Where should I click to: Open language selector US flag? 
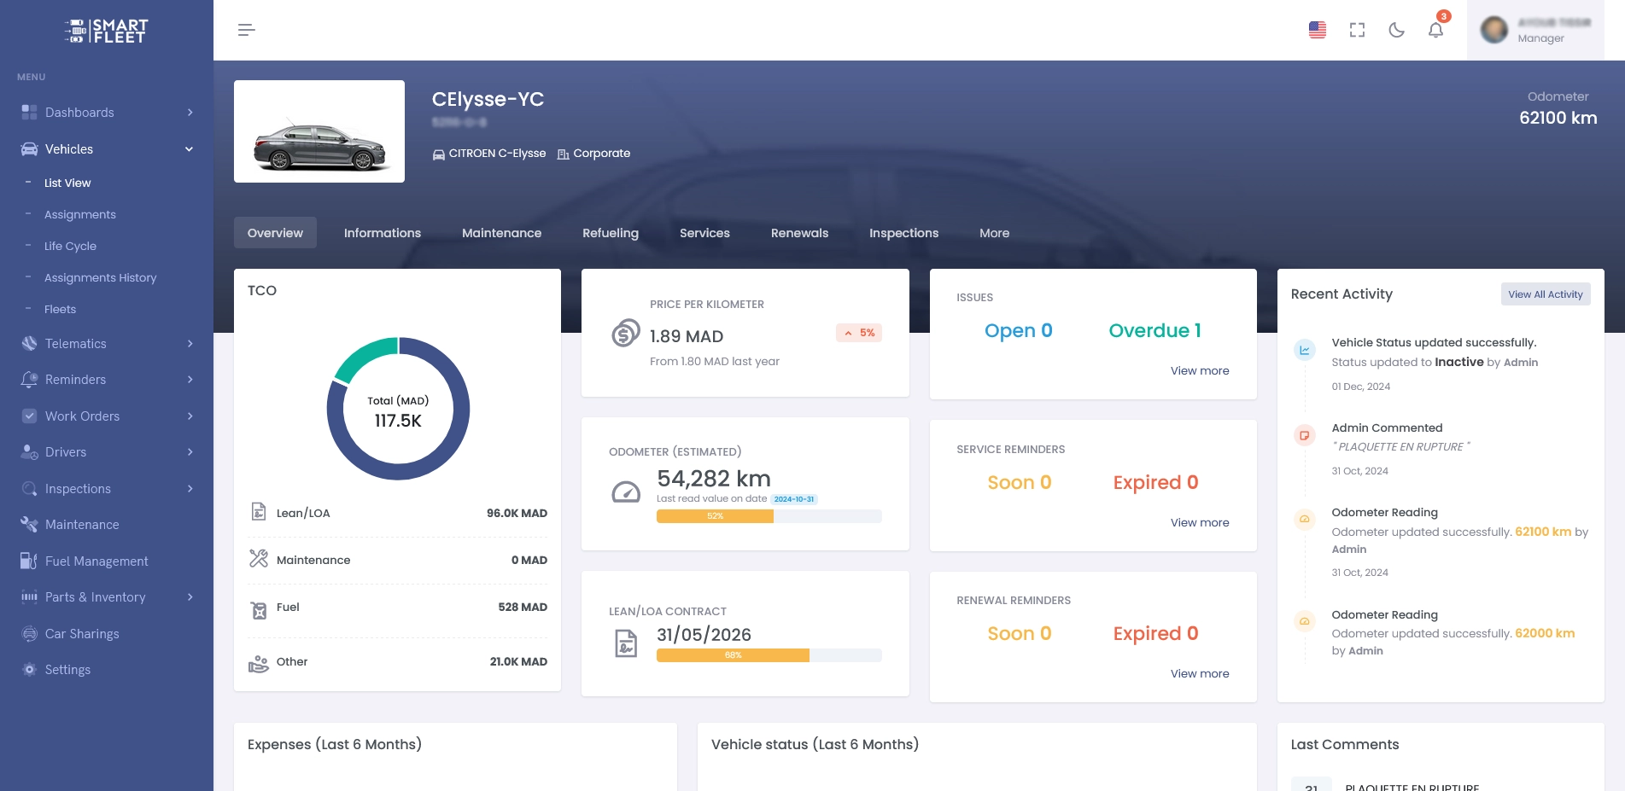[1317, 30]
